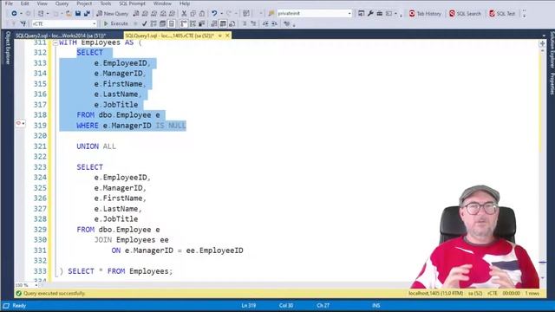555x312 pixels.
Task: Click Specify Values for Template Parameters icon
Action: tap(286, 23)
